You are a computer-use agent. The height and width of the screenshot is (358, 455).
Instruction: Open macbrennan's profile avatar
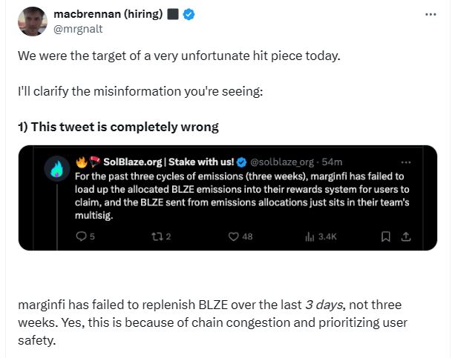point(33,21)
